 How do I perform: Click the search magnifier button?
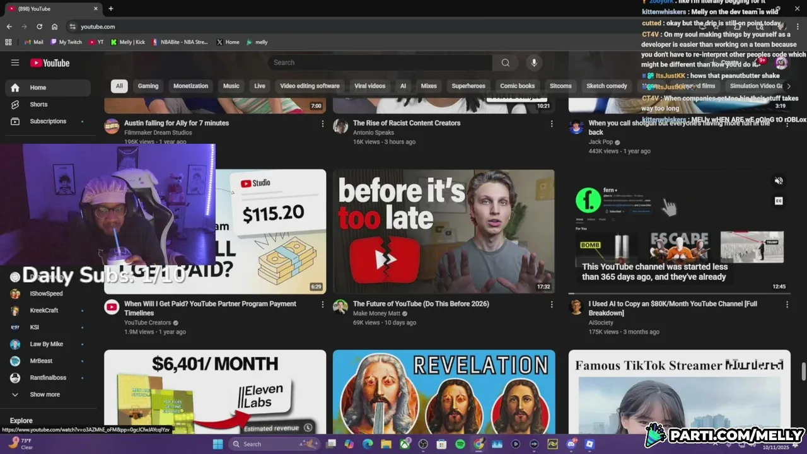click(x=506, y=62)
